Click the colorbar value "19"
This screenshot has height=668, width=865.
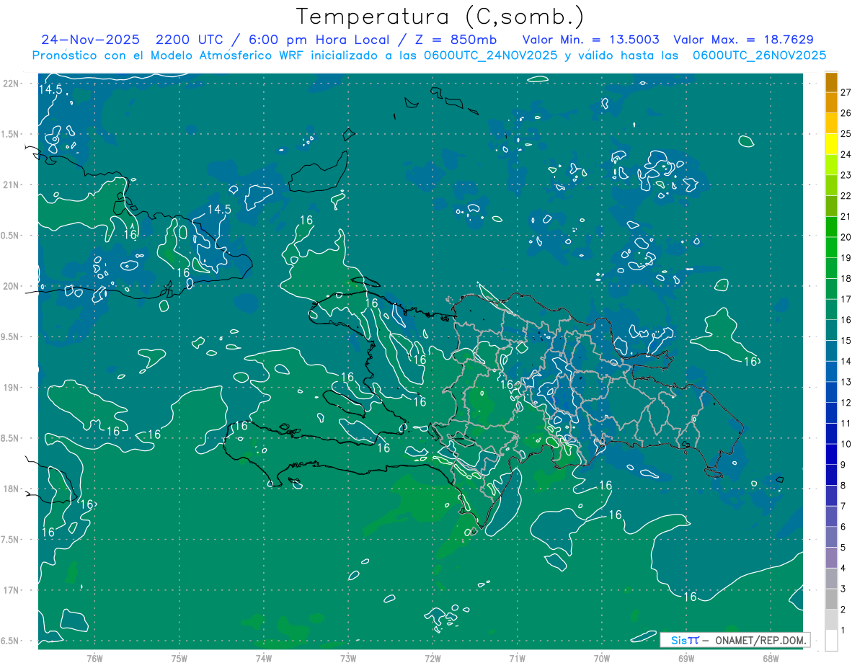coord(846,258)
